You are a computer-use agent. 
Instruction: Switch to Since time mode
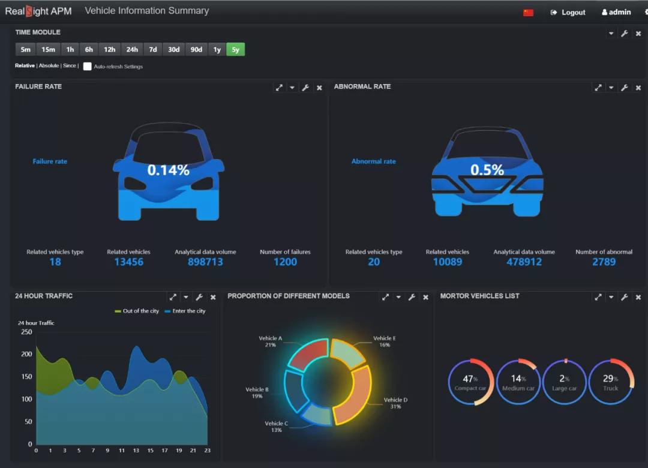pyautogui.click(x=70, y=65)
